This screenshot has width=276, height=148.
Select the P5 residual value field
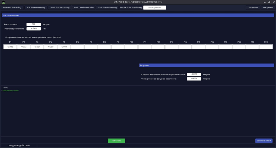pos(64,47)
